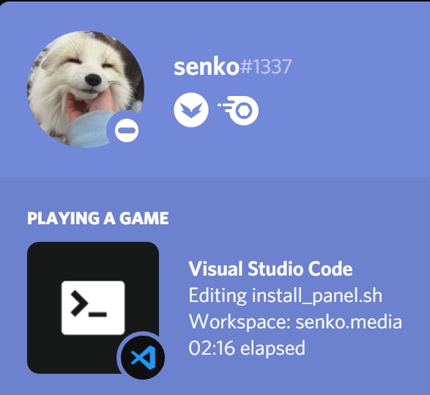Click the senko.media workspace name
Image resolution: width=430 pixels, height=395 pixels.
[x=349, y=322]
